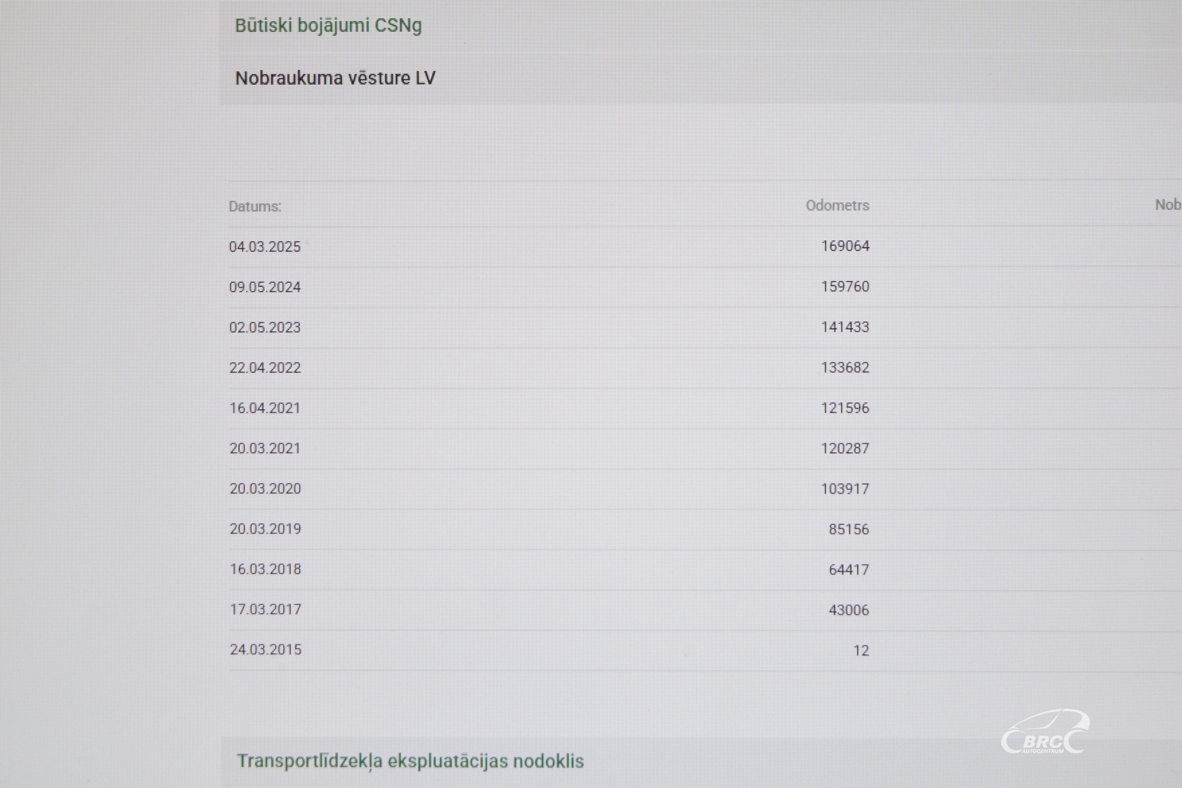Click the 159760 odometer reading

[x=845, y=287]
